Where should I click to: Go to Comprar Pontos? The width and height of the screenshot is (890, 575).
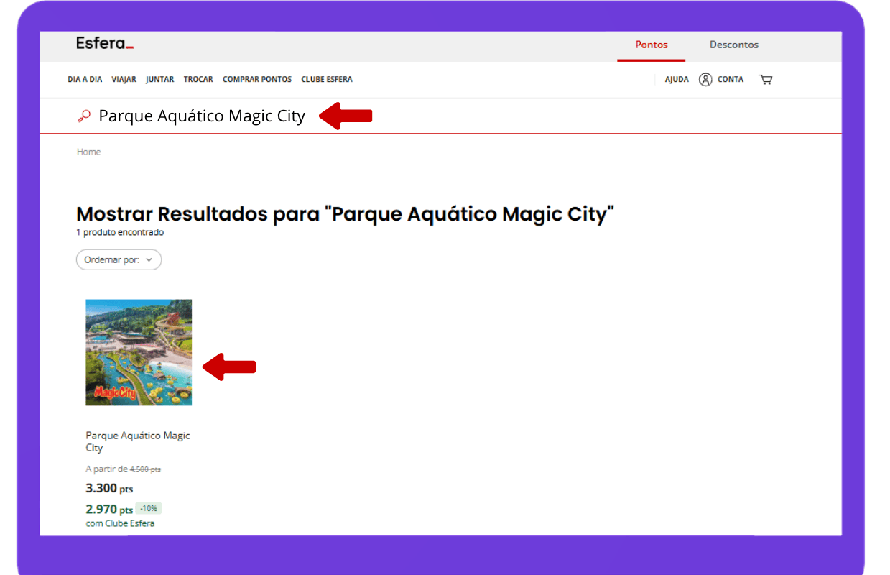[257, 80]
